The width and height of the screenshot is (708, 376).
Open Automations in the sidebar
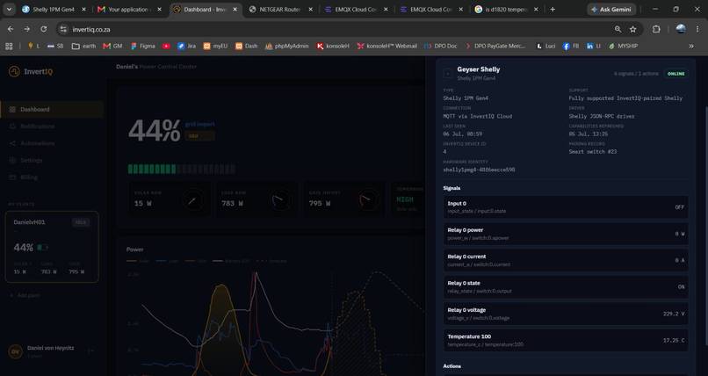tap(52, 143)
